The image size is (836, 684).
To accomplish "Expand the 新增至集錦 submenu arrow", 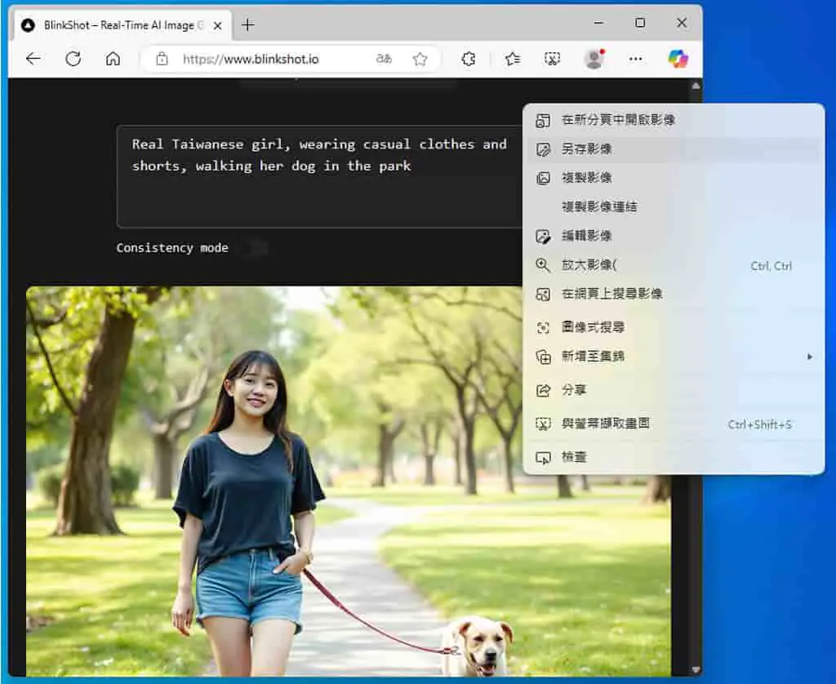I will pos(810,357).
